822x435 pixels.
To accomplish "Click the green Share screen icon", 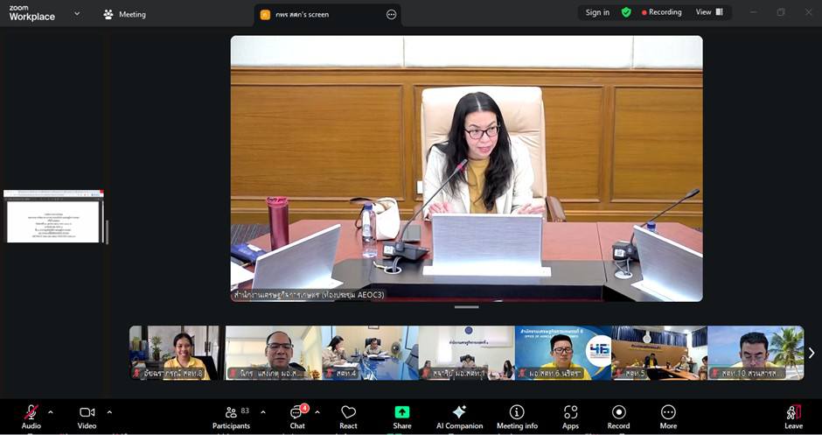I will tap(402, 413).
